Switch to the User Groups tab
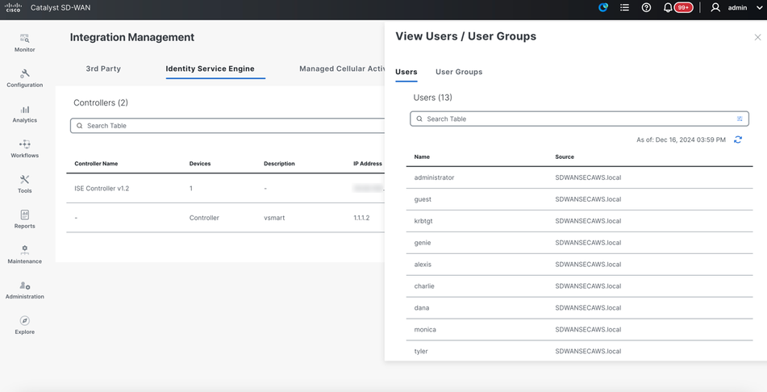 [459, 72]
